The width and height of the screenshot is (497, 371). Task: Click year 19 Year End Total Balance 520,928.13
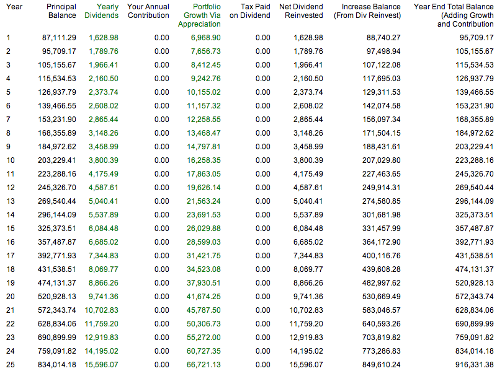pyautogui.click(x=475, y=282)
